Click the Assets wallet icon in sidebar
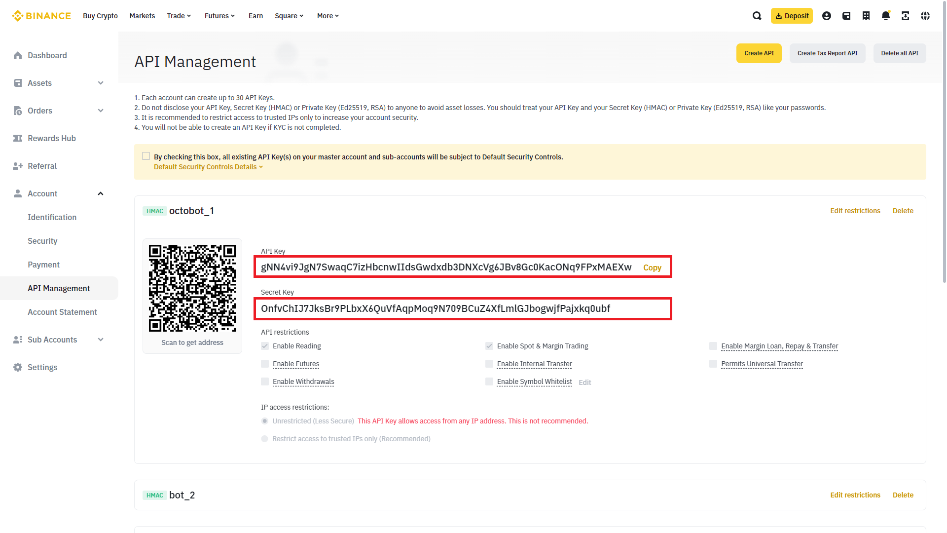 18,83
